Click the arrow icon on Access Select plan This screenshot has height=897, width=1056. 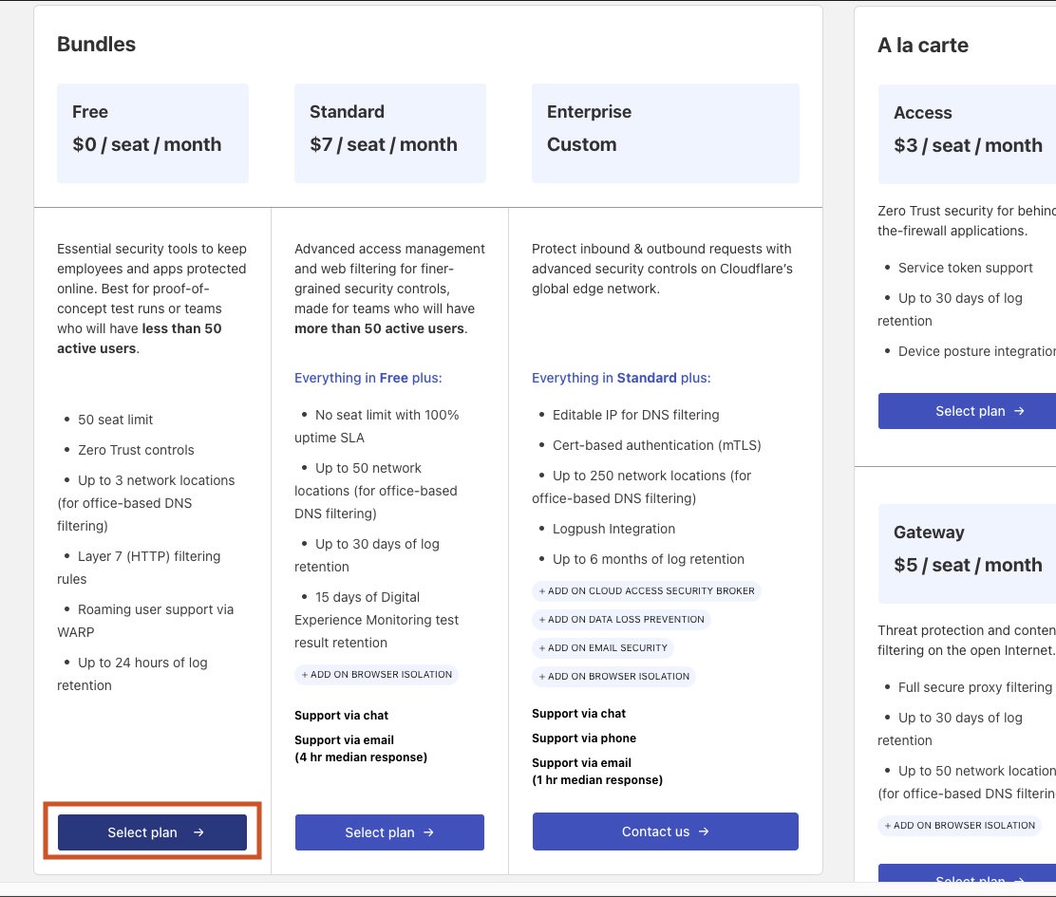[x=1020, y=411]
